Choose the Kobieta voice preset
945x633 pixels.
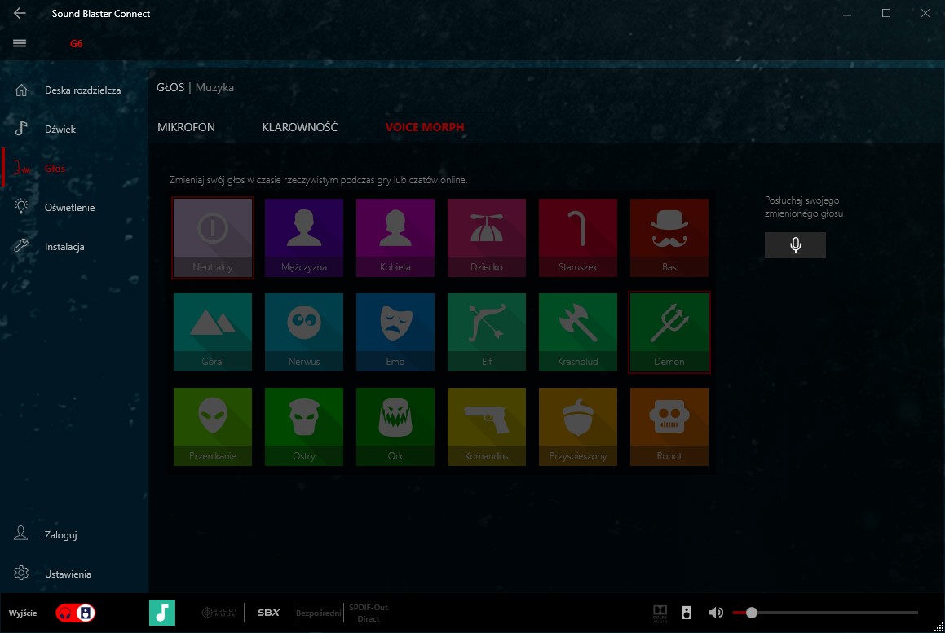click(x=395, y=238)
